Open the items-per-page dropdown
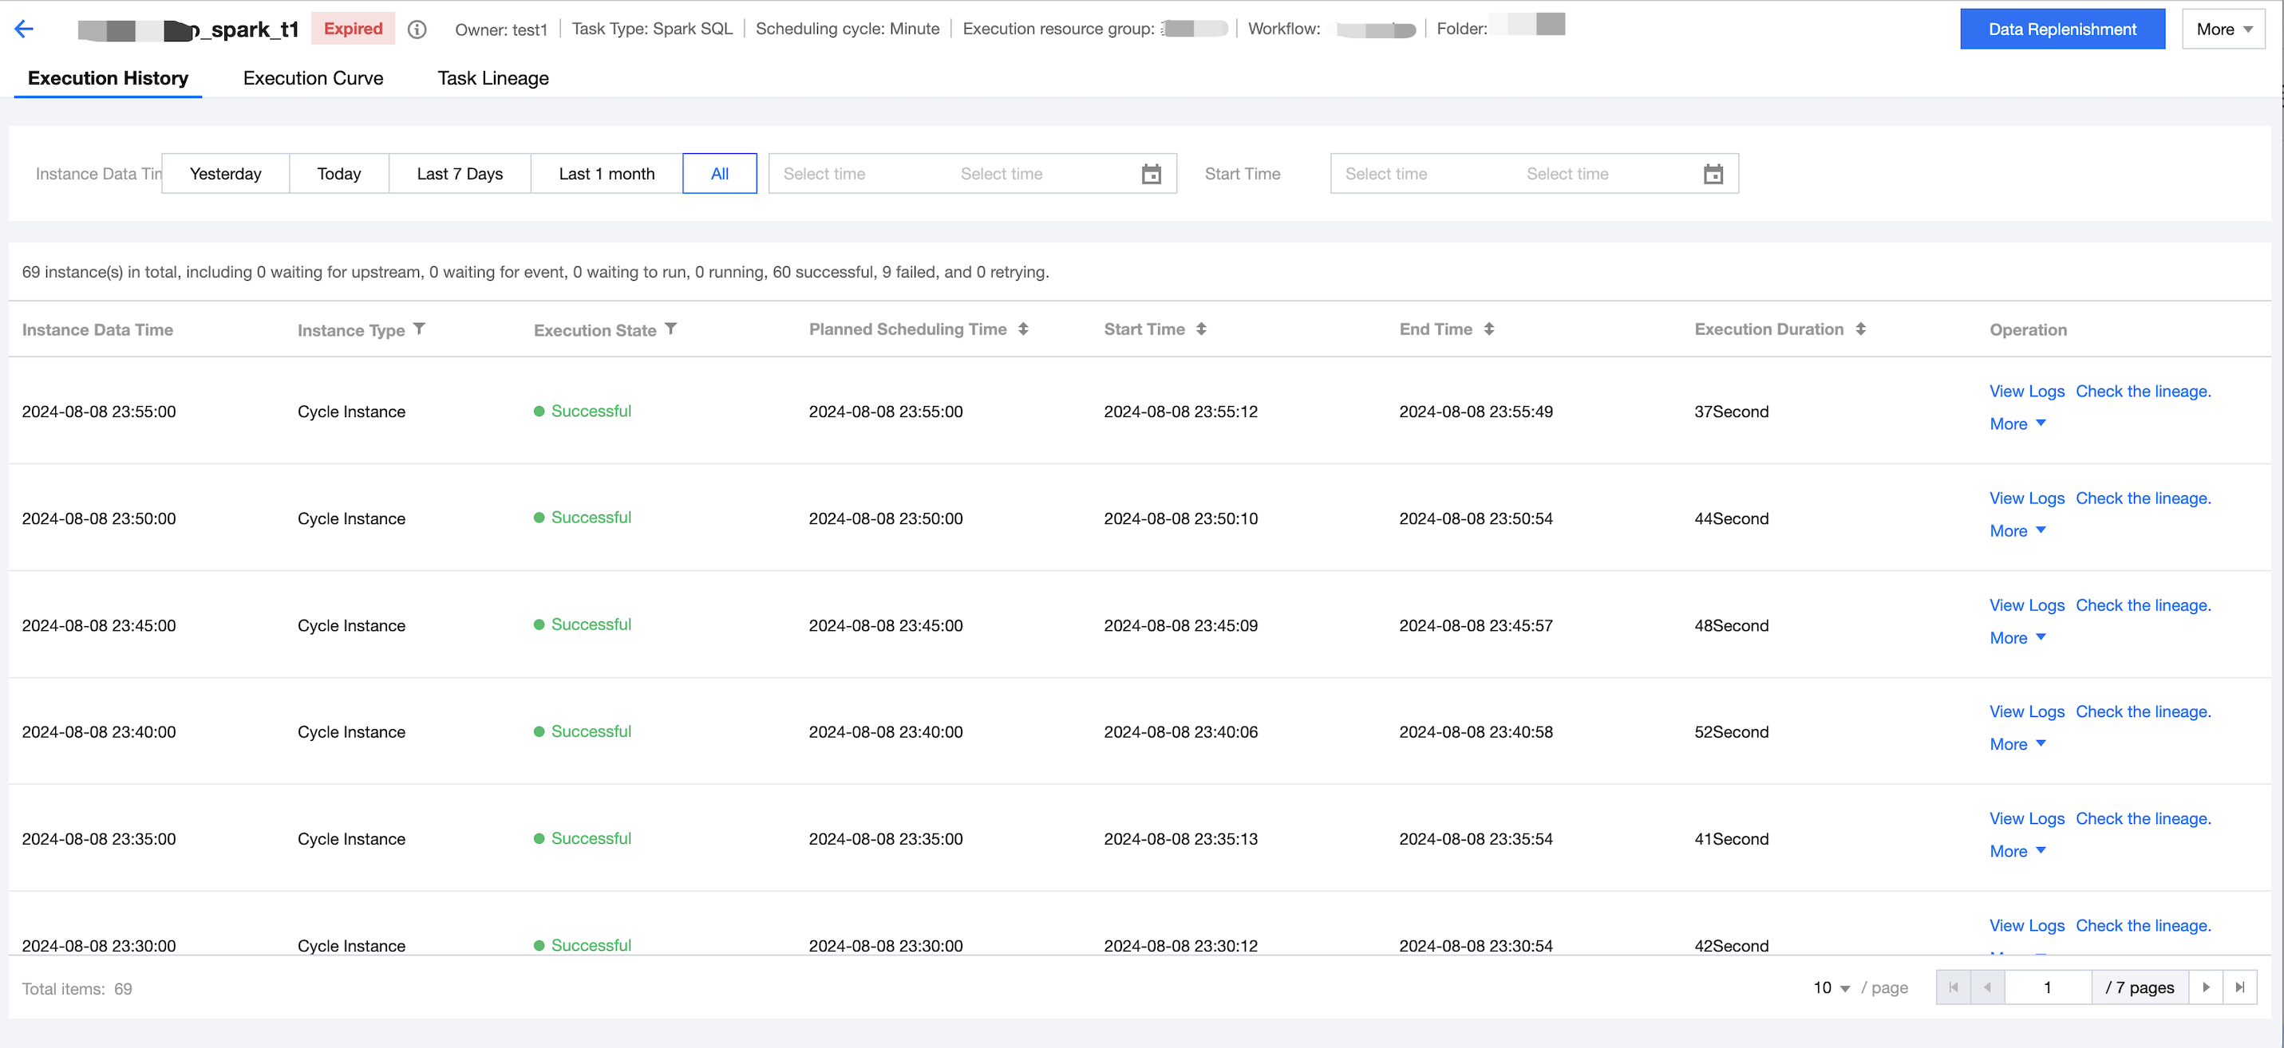 coord(1831,987)
